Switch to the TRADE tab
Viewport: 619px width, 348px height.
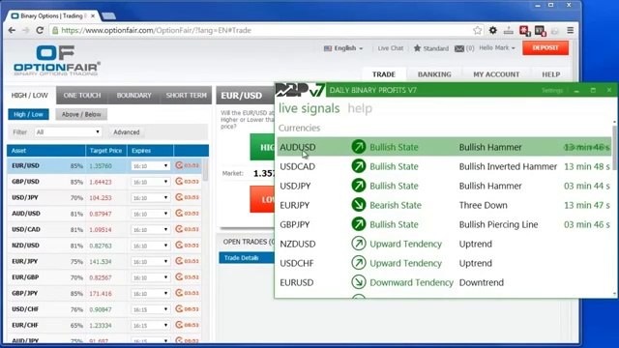pos(384,74)
